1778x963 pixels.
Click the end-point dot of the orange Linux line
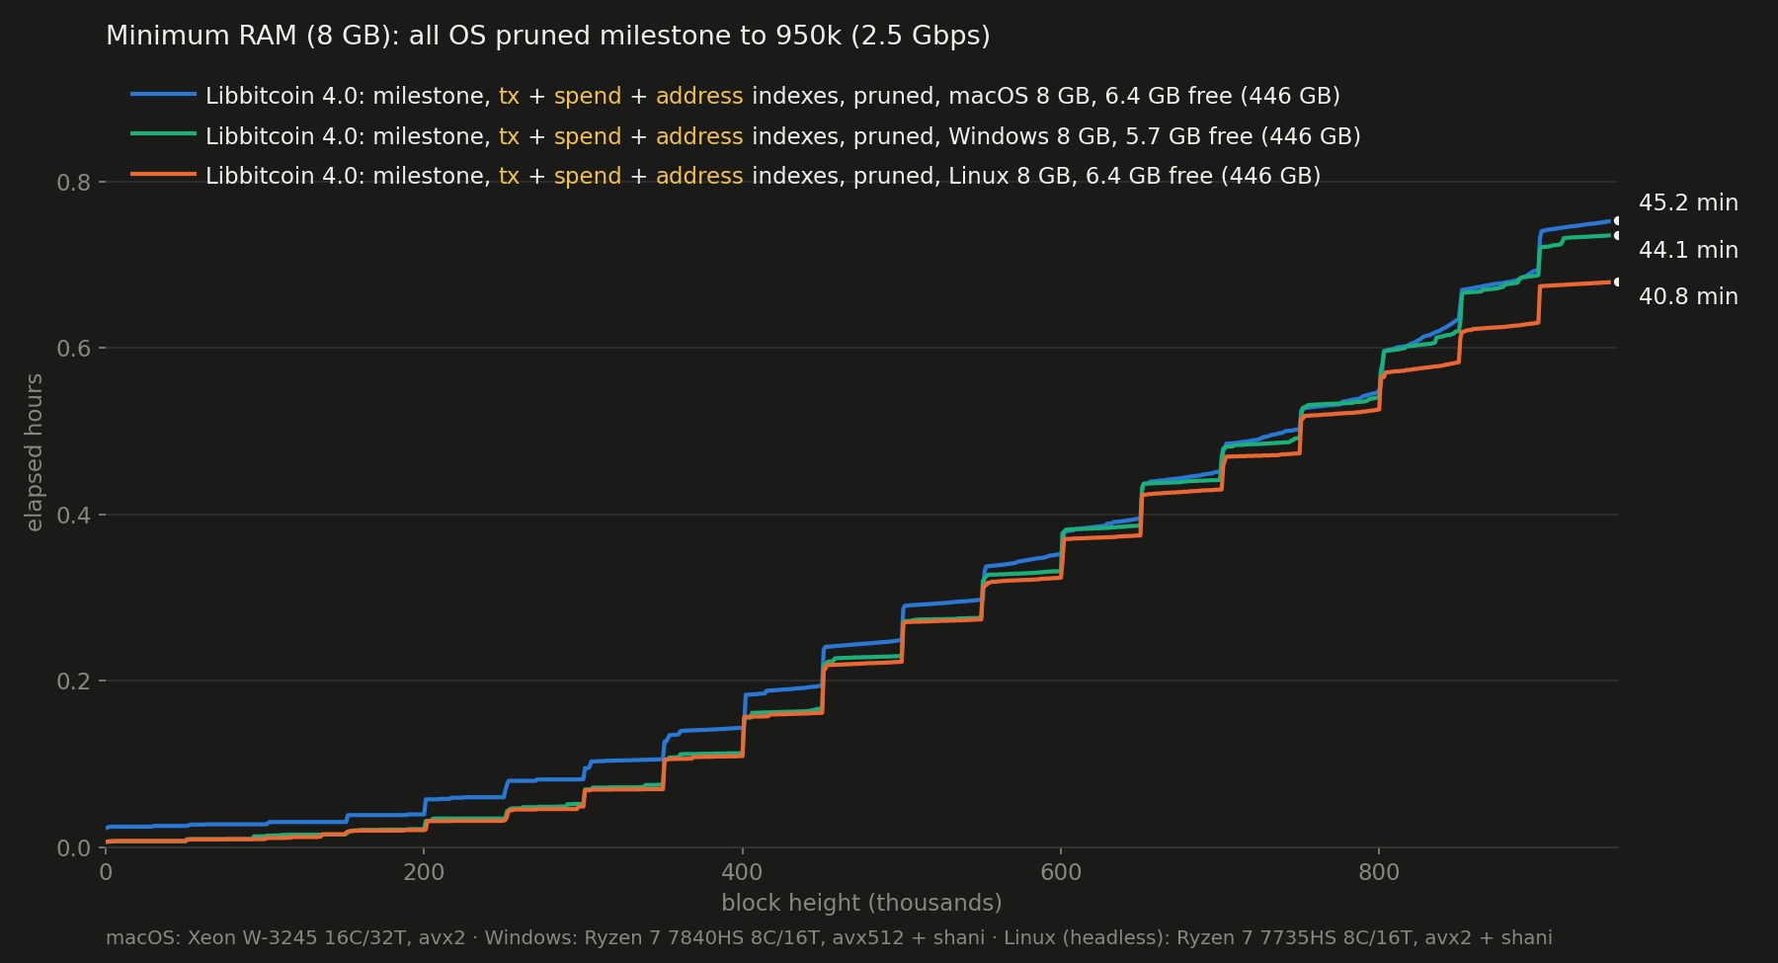click(x=1617, y=282)
